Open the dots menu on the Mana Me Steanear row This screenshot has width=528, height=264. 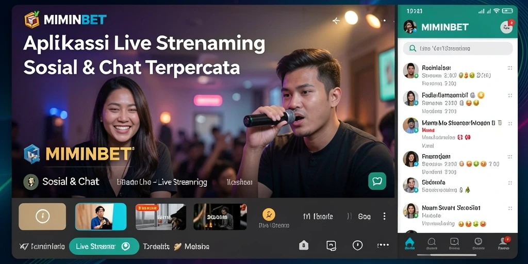point(510,123)
